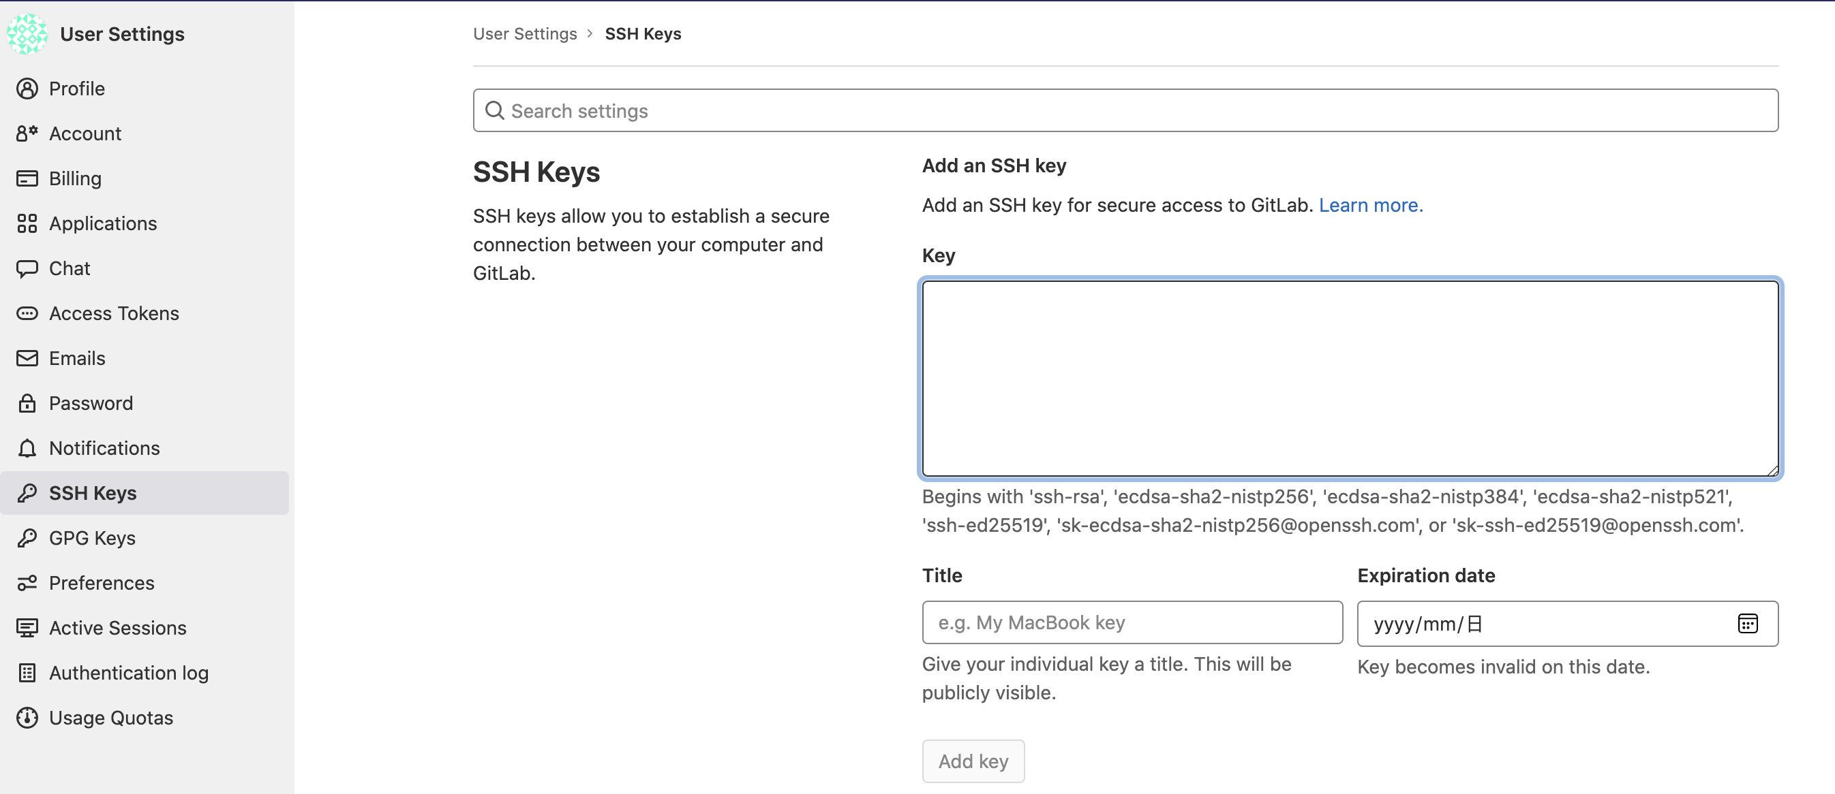This screenshot has height=794, width=1835.
Task: Open the Billing page
Action: point(145,178)
